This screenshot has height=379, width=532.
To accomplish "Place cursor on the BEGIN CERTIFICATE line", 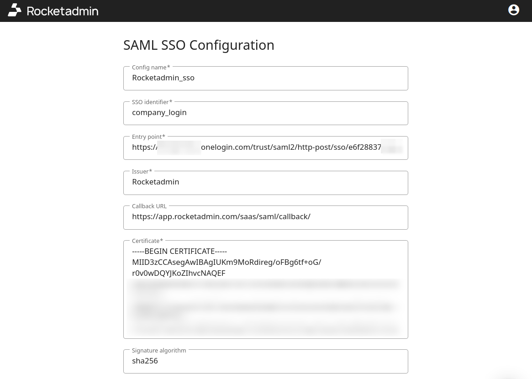I will 179,251.
